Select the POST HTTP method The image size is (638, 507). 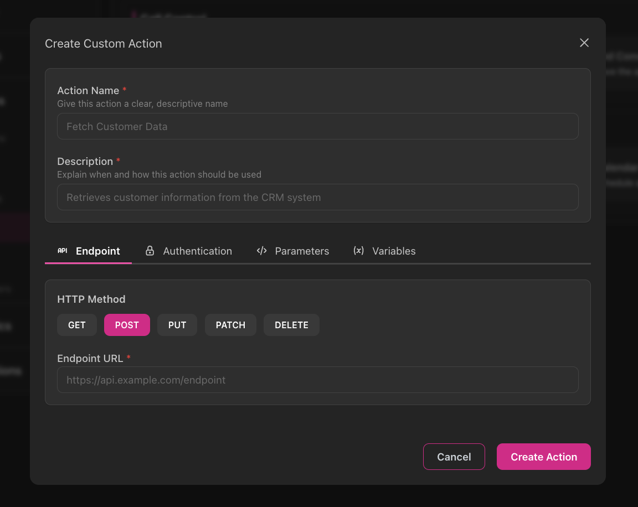[127, 325]
